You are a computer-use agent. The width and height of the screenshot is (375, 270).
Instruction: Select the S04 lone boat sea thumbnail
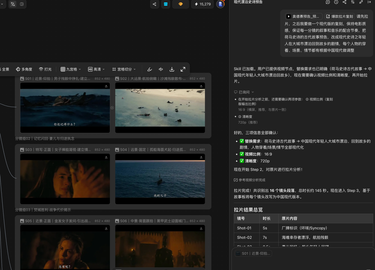pos(160,179)
